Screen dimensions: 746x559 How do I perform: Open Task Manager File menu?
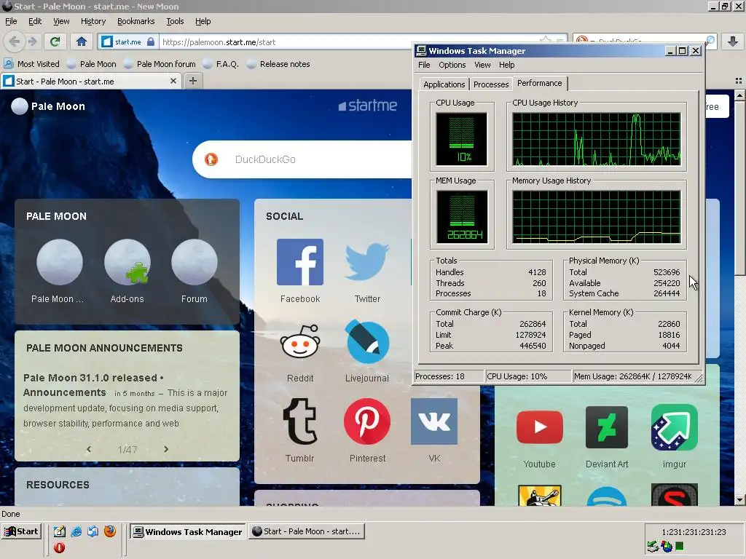(424, 65)
